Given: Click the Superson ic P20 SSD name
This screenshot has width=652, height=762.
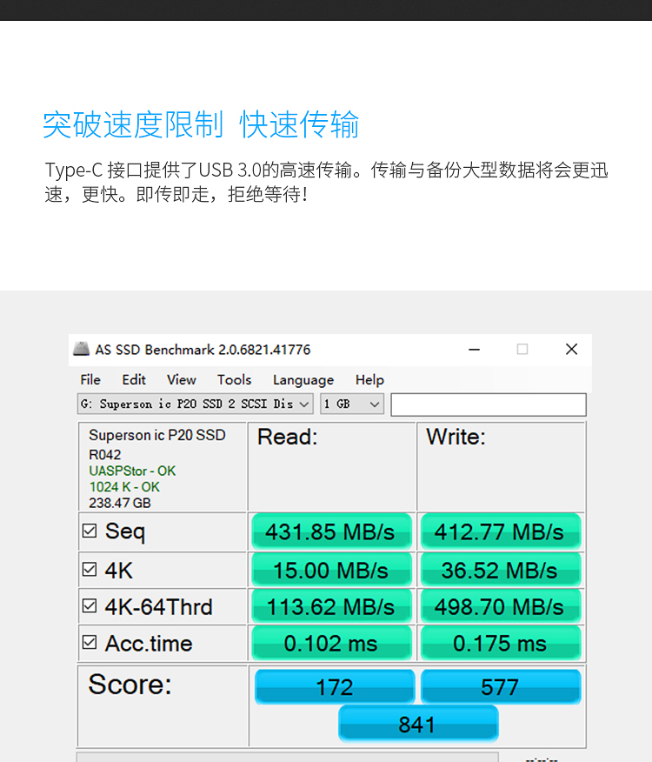Looking at the screenshot, I should 157,435.
